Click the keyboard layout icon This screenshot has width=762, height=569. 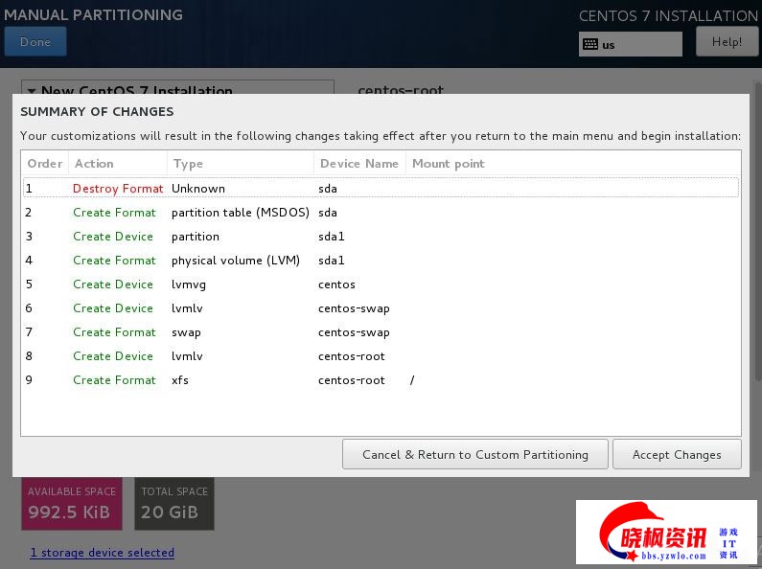pyautogui.click(x=590, y=44)
